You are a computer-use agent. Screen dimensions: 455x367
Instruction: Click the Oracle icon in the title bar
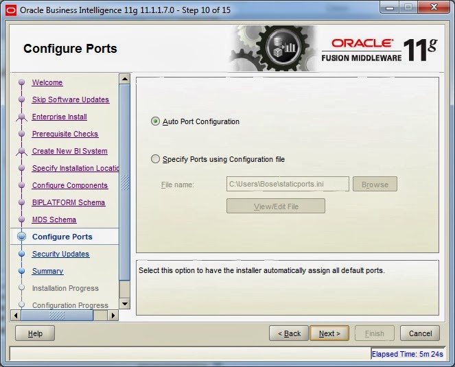11,10
